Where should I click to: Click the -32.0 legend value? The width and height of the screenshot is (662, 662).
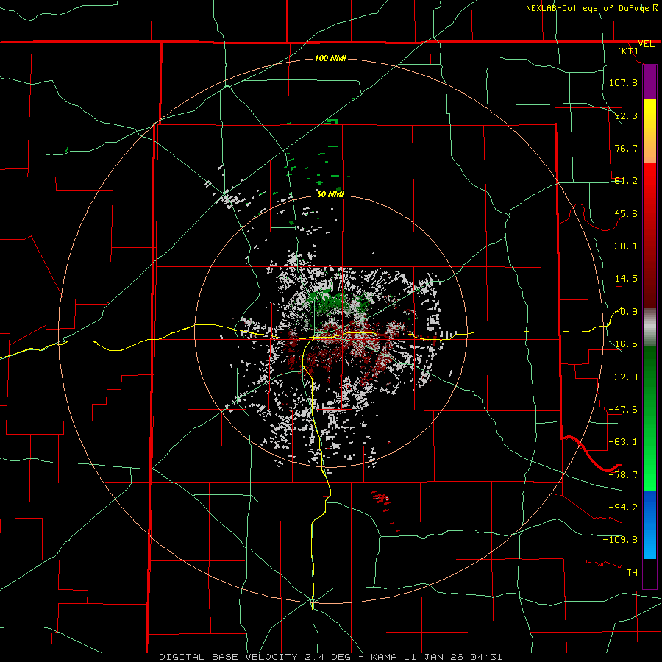[623, 377]
